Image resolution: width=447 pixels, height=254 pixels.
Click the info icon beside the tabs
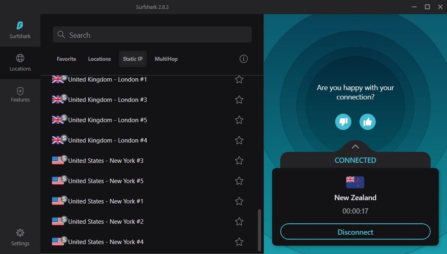(244, 59)
